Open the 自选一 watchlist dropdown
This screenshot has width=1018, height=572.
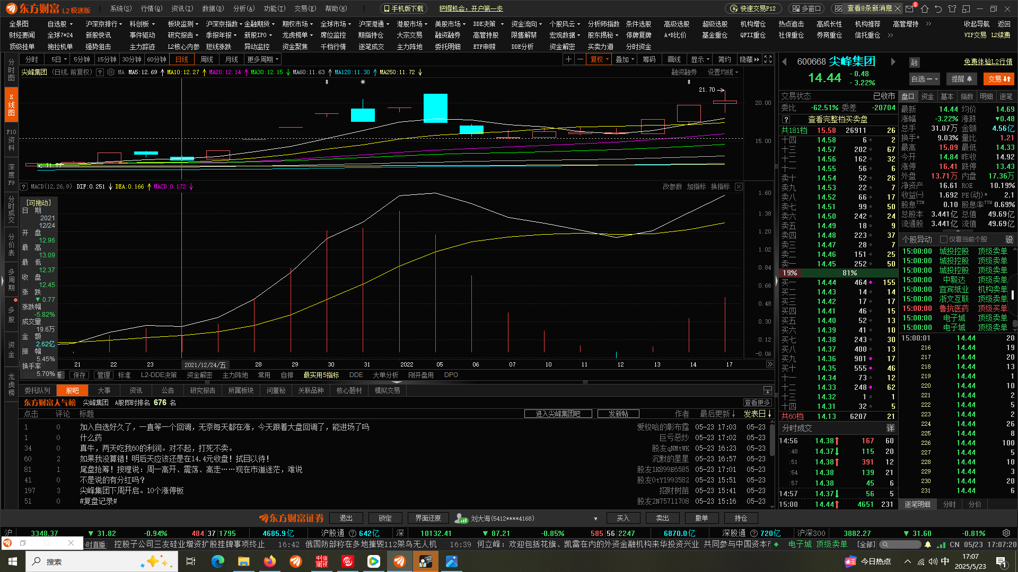tap(924, 79)
